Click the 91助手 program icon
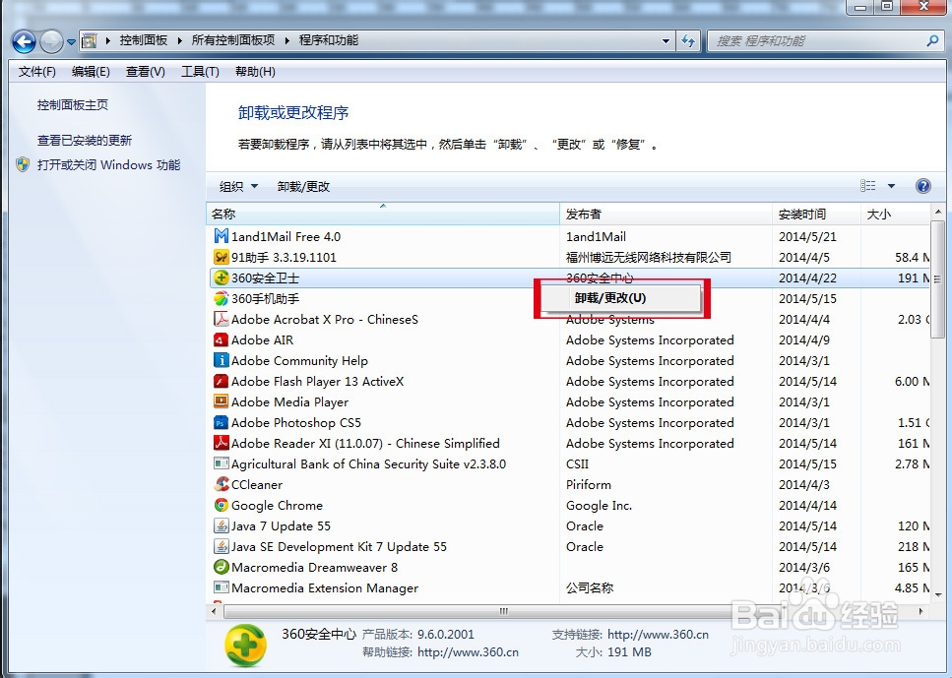This screenshot has width=952, height=678. 221,257
